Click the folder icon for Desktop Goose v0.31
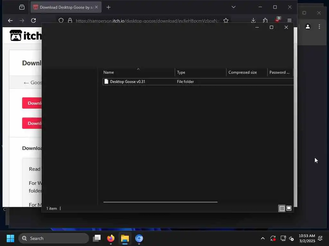This screenshot has width=329, height=246. [106, 82]
